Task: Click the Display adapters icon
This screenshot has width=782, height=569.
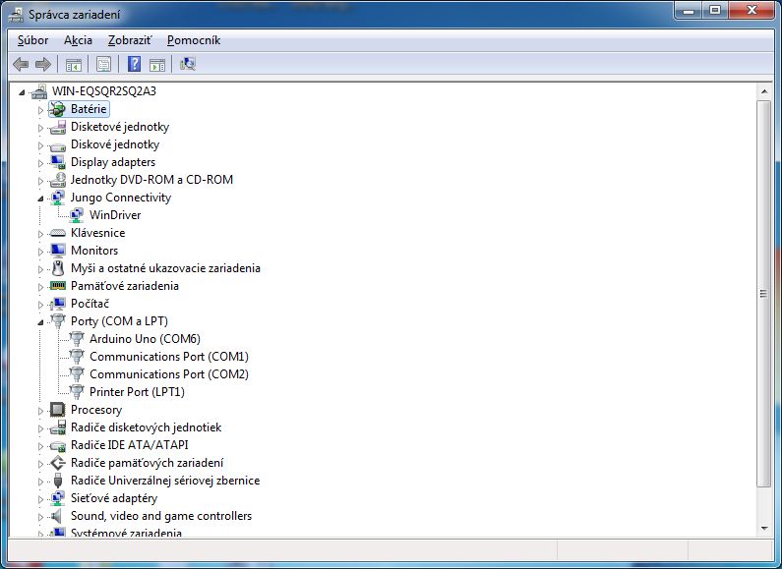Action: click(58, 162)
